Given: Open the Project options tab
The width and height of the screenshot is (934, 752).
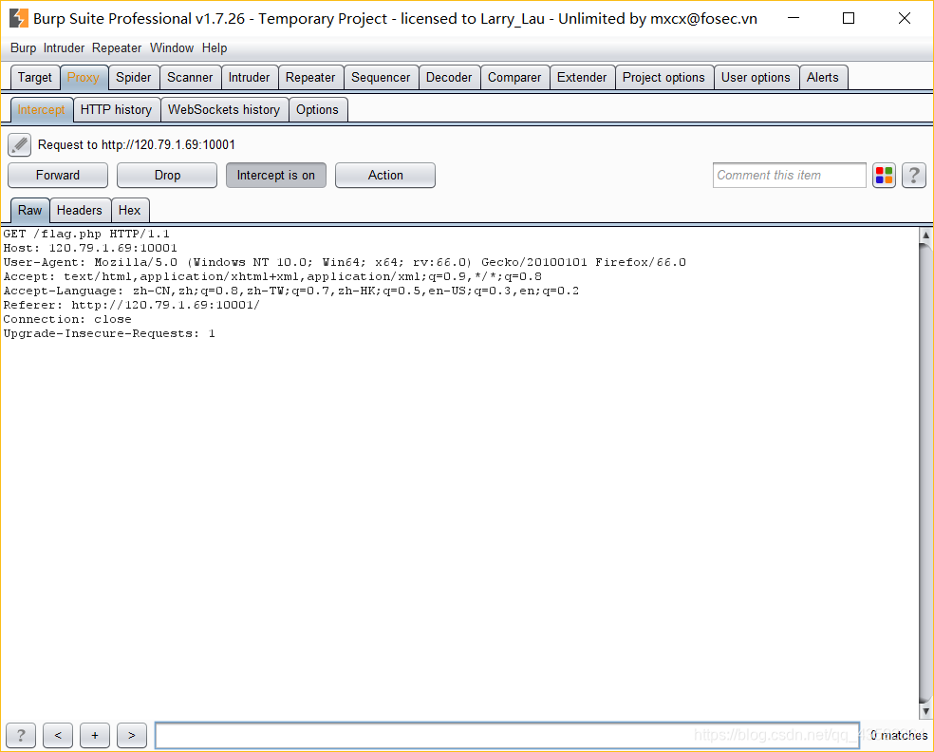Looking at the screenshot, I should [663, 78].
